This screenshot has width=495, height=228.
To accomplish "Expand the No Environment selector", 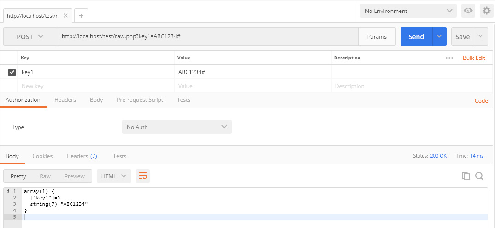I will [x=408, y=11].
